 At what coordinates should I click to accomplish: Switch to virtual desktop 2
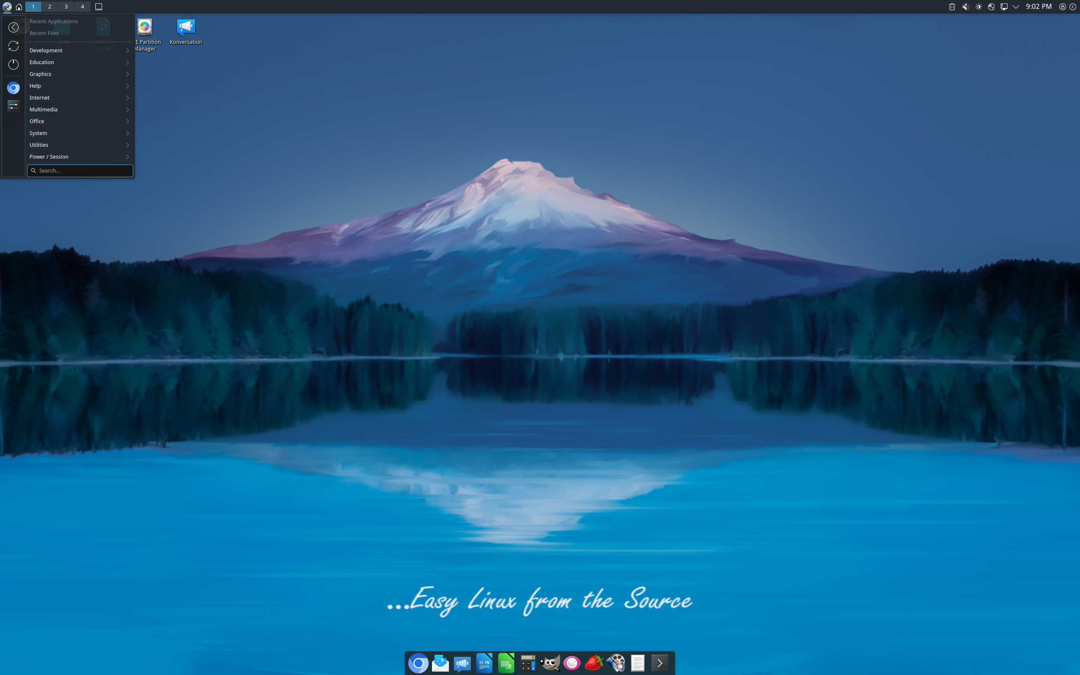(x=49, y=7)
